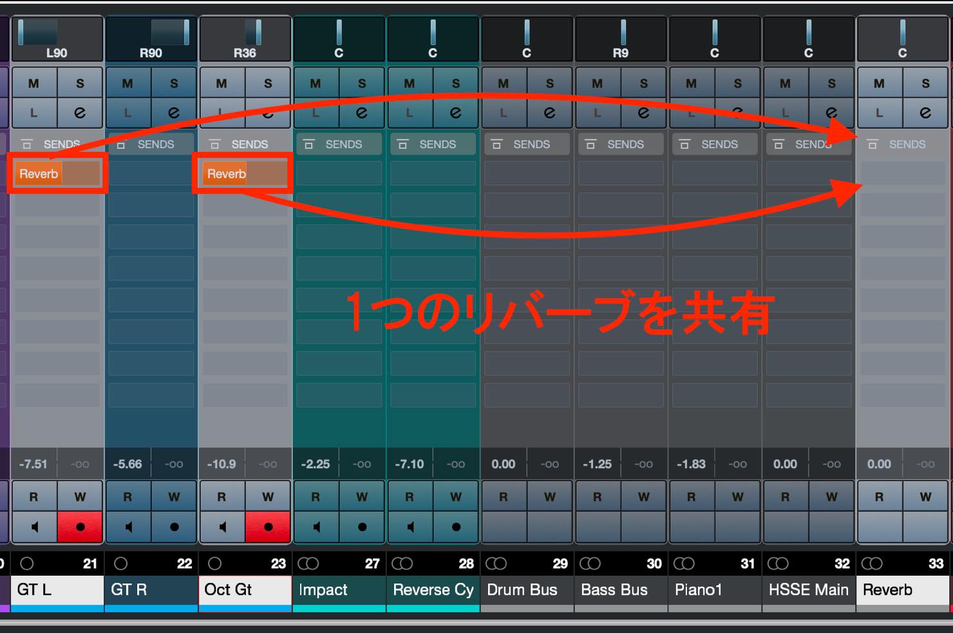Select the Oct Gt channel name

click(x=245, y=590)
